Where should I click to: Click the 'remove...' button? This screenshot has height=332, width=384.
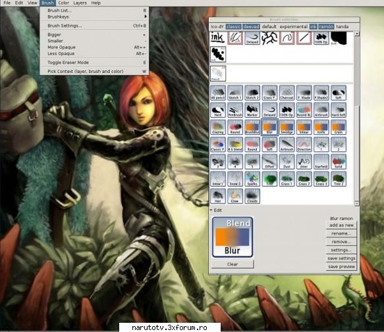pyautogui.click(x=341, y=241)
